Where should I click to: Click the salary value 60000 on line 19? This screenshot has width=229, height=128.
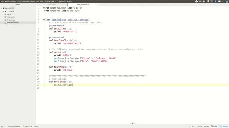pyautogui.click(x=103, y=61)
